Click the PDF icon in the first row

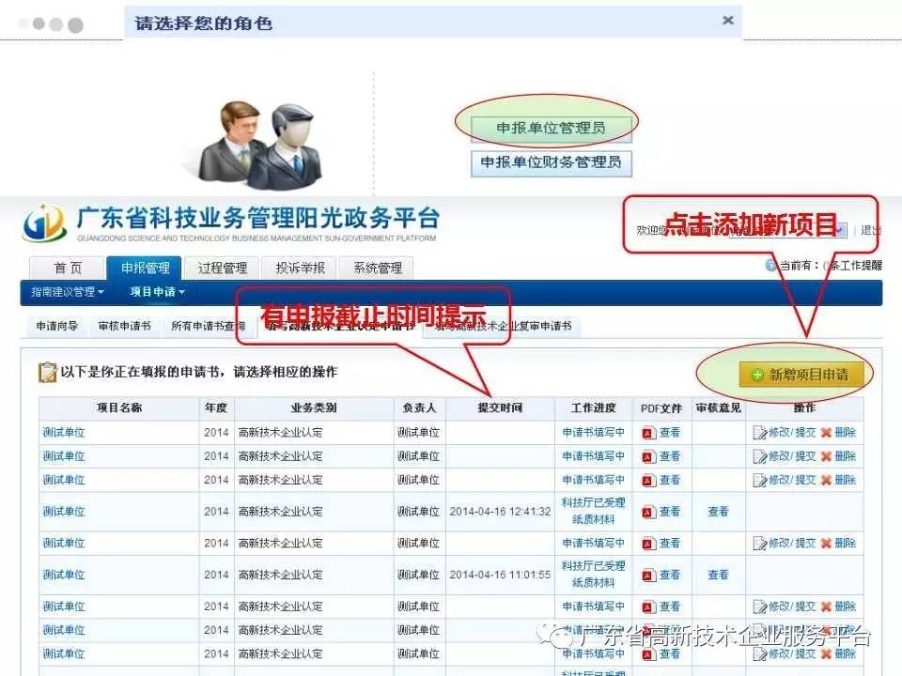click(x=648, y=433)
